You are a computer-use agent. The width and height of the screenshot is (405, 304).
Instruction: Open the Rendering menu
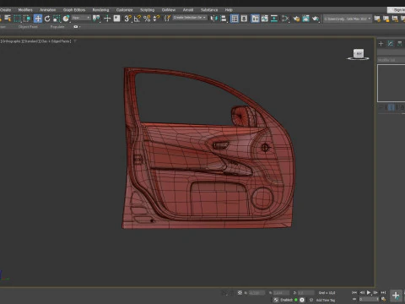(100, 10)
